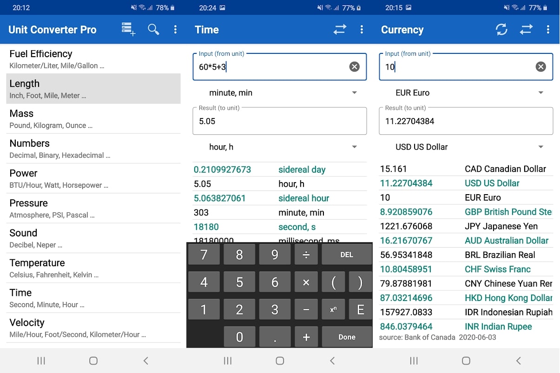Clear the Time input with the X icon

coord(354,66)
